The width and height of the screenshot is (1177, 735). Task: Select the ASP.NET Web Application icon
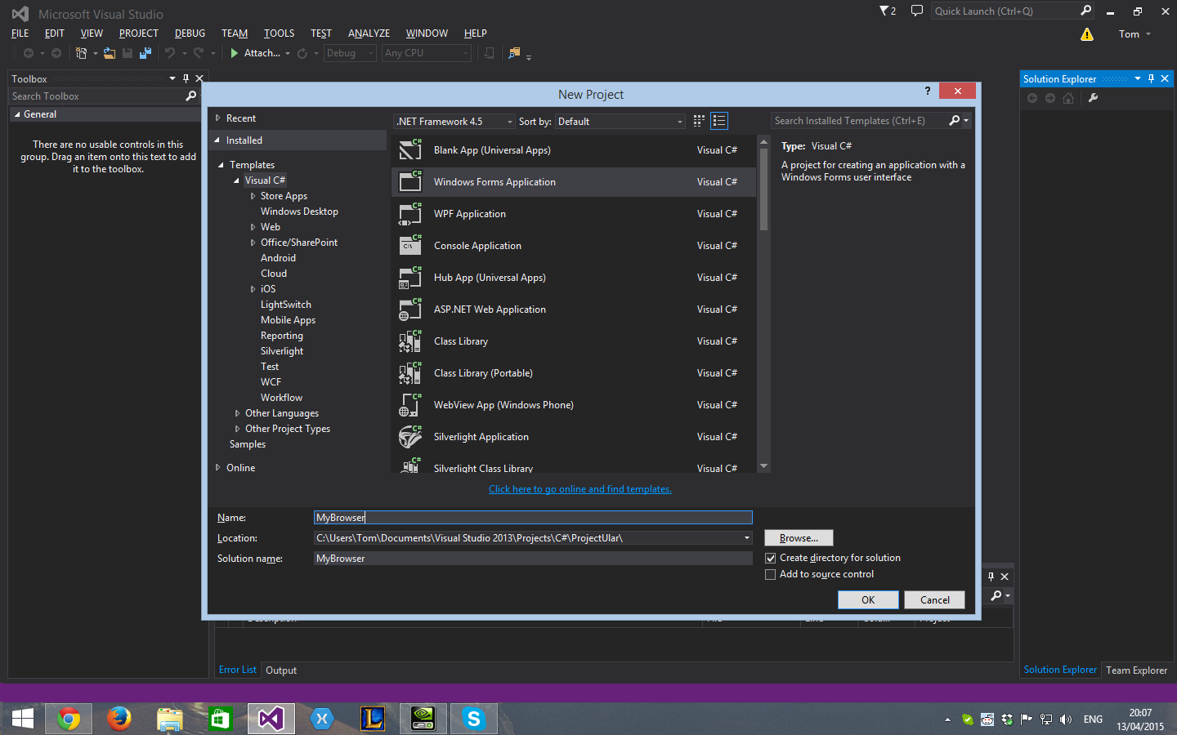(410, 310)
